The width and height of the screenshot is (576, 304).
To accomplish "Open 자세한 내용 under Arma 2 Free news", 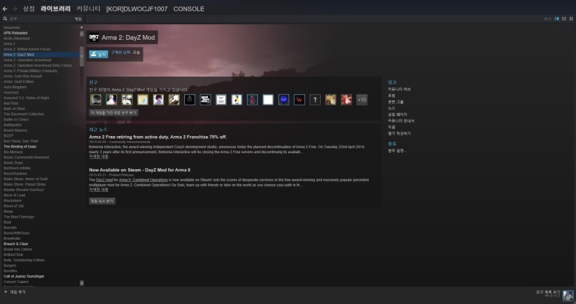I will coord(99,156).
